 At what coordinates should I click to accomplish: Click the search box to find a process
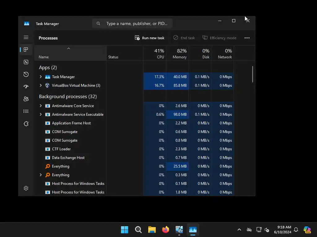coord(132,23)
